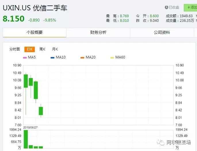Switch chart to 周K view
The image size is (197, 151).
pyautogui.click(x=42, y=49)
